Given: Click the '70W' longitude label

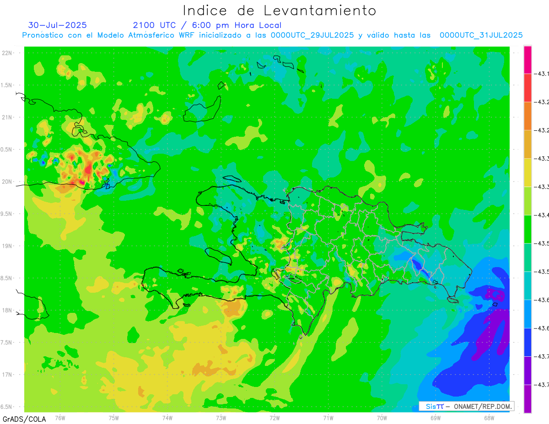Looking at the screenshot, I should tap(382, 418).
